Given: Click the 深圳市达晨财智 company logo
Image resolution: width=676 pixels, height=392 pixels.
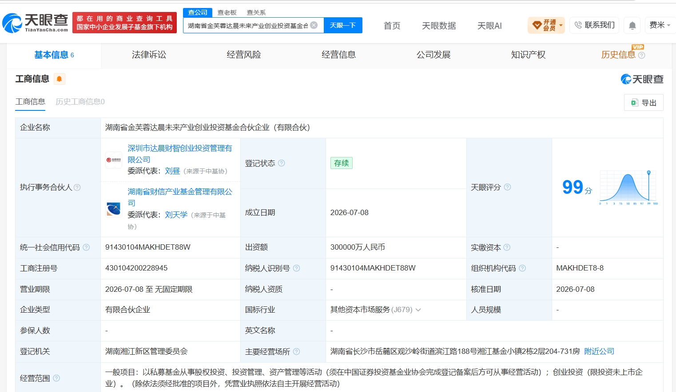Looking at the screenshot, I should pos(114,160).
